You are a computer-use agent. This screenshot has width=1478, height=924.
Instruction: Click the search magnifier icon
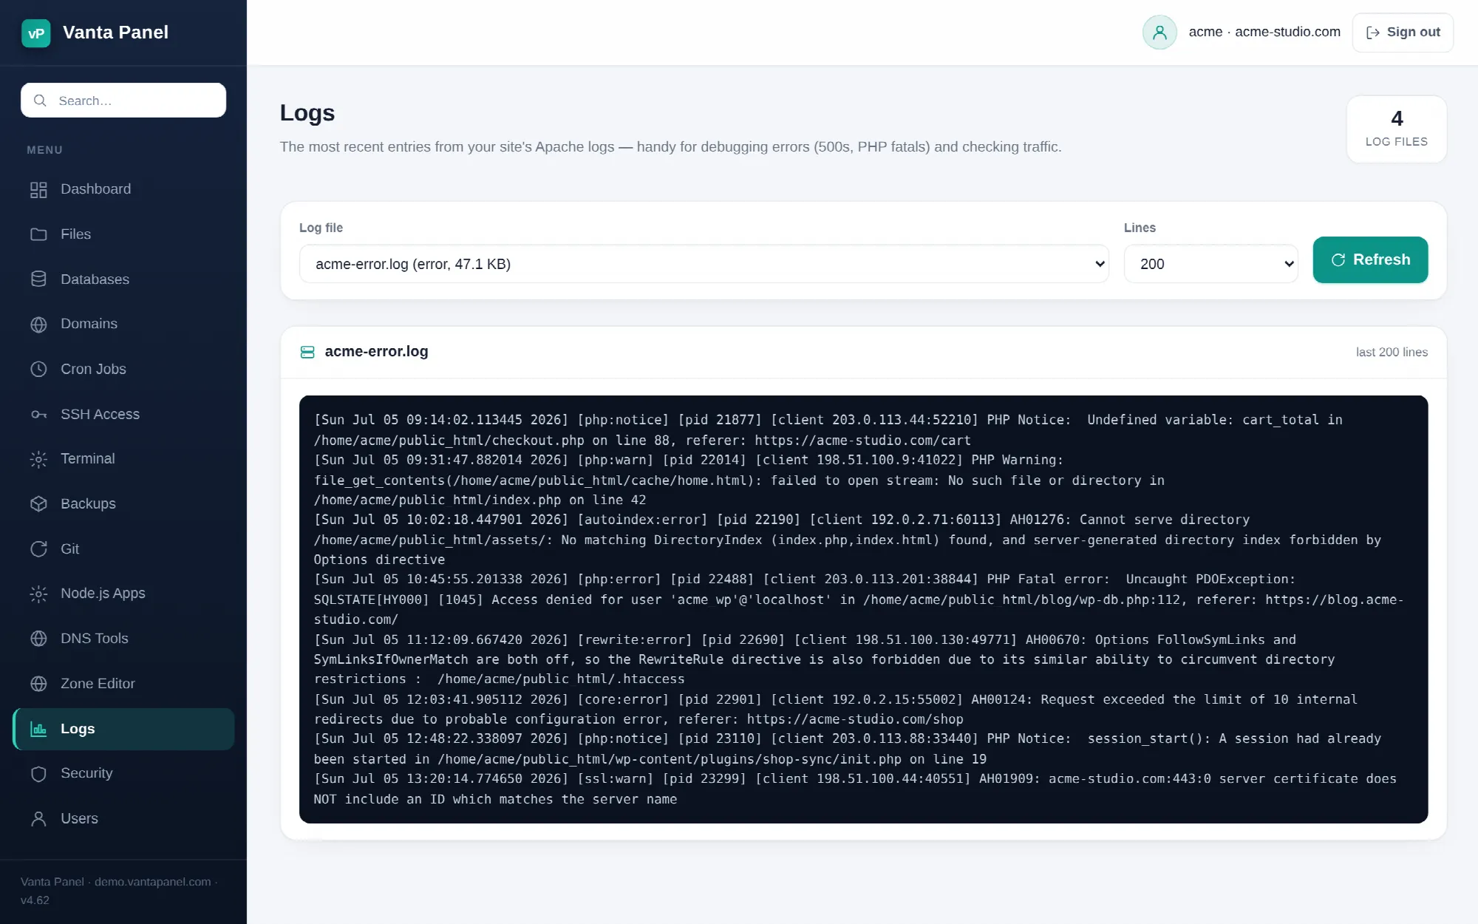40,101
